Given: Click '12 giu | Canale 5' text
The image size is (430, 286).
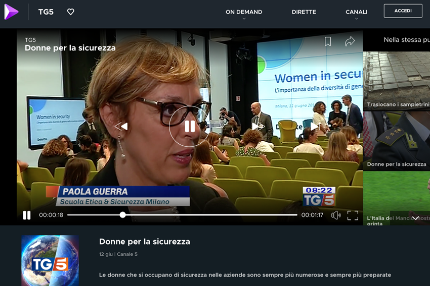Looking at the screenshot, I should pos(118,254).
